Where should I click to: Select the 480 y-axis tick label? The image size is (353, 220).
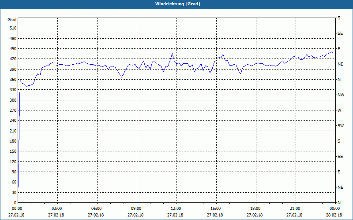(x=13, y=39)
